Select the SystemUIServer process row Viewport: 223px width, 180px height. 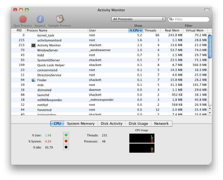pyautogui.click(x=109, y=60)
